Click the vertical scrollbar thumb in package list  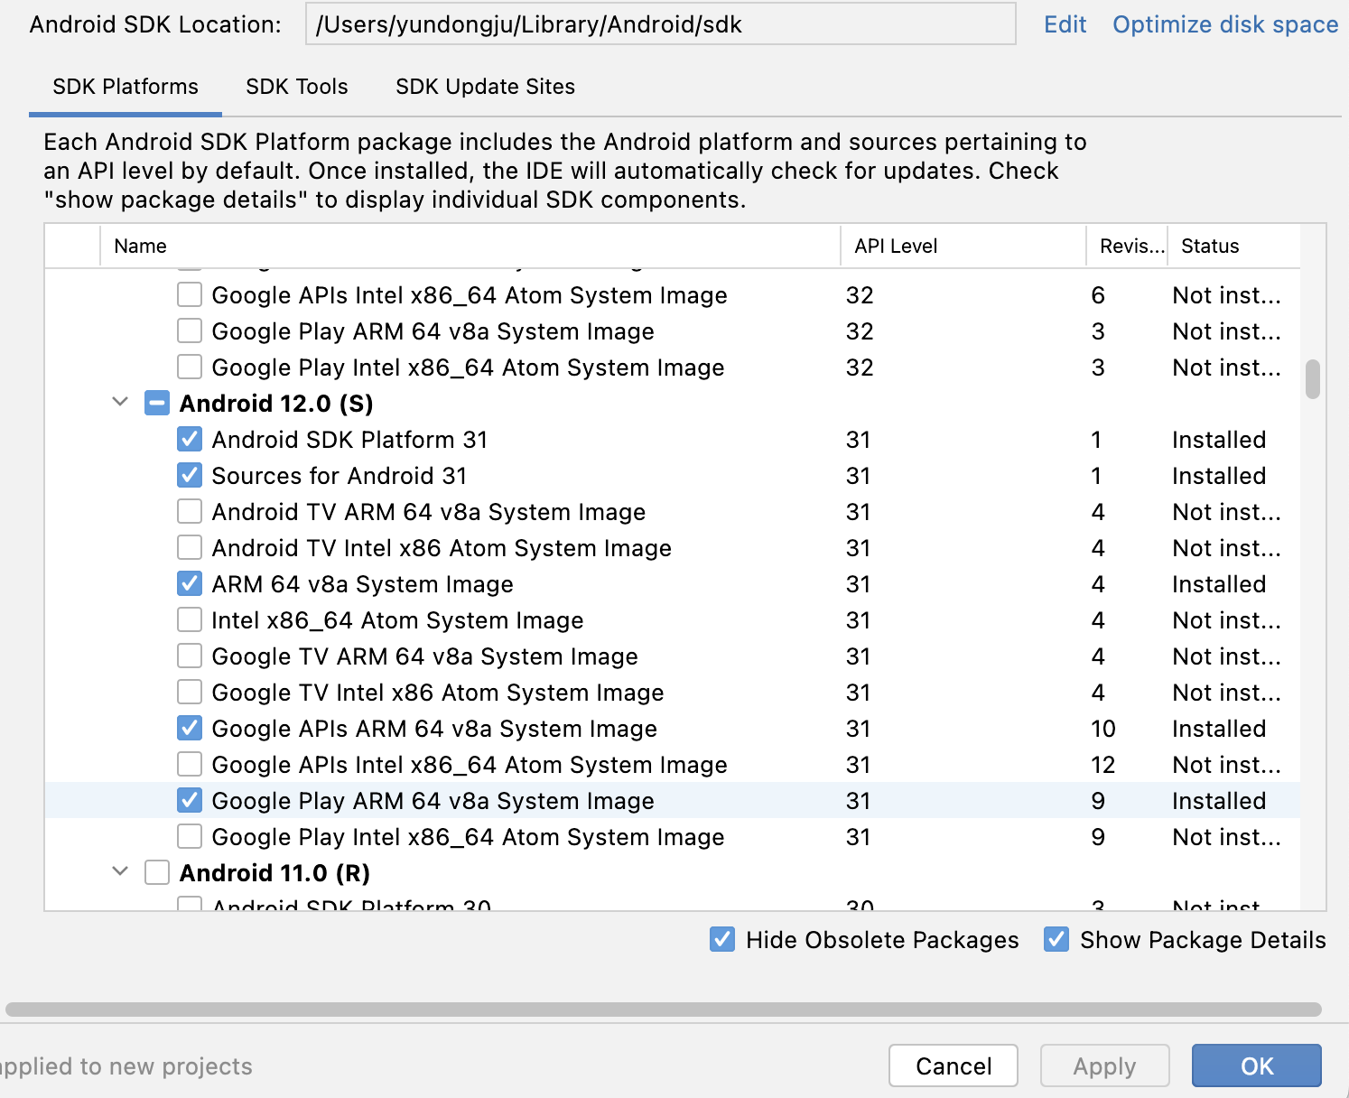(1313, 379)
